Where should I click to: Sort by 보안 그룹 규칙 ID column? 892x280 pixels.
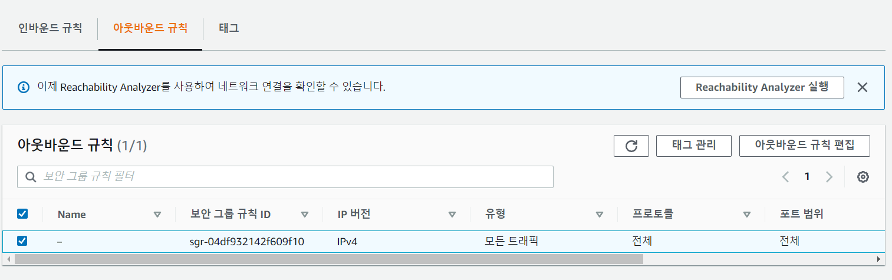pos(305,215)
